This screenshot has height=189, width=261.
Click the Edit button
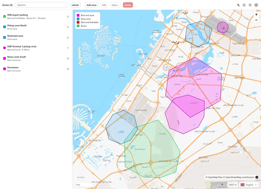(x=104, y=5)
